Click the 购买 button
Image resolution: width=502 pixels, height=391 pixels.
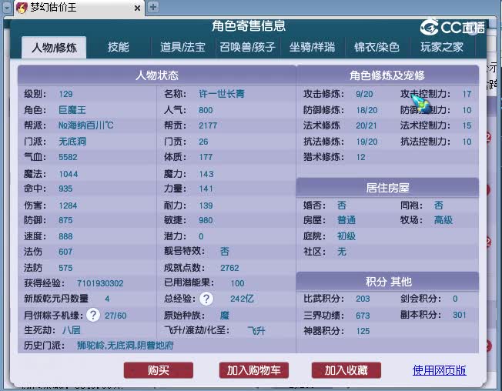pyautogui.click(x=159, y=370)
